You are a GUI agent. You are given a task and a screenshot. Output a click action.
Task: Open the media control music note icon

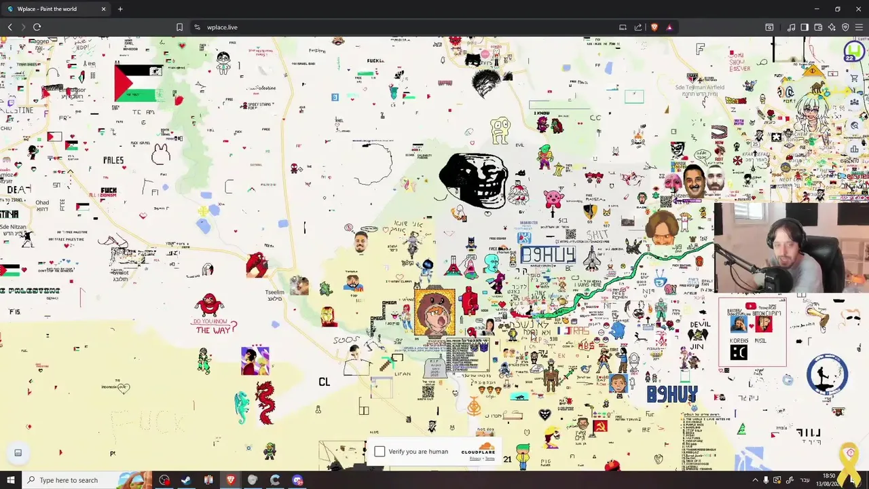(791, 27)
